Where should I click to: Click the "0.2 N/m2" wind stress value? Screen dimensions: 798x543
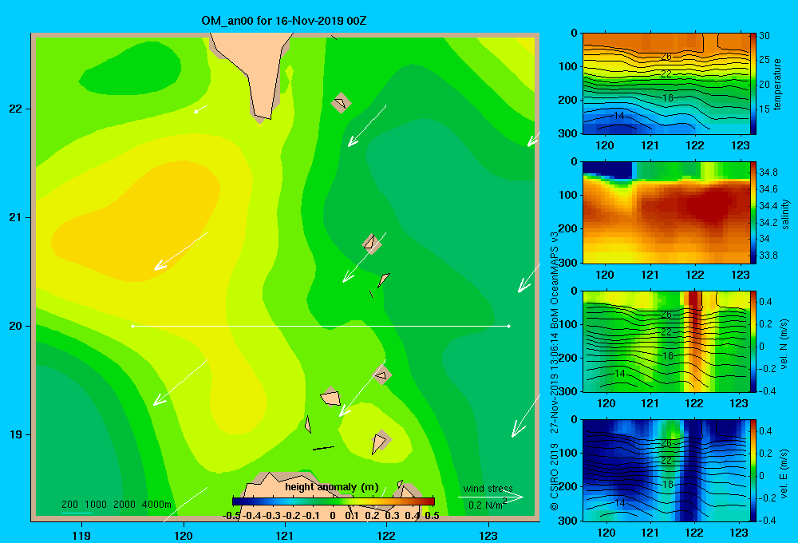click(x=488, y=505)
